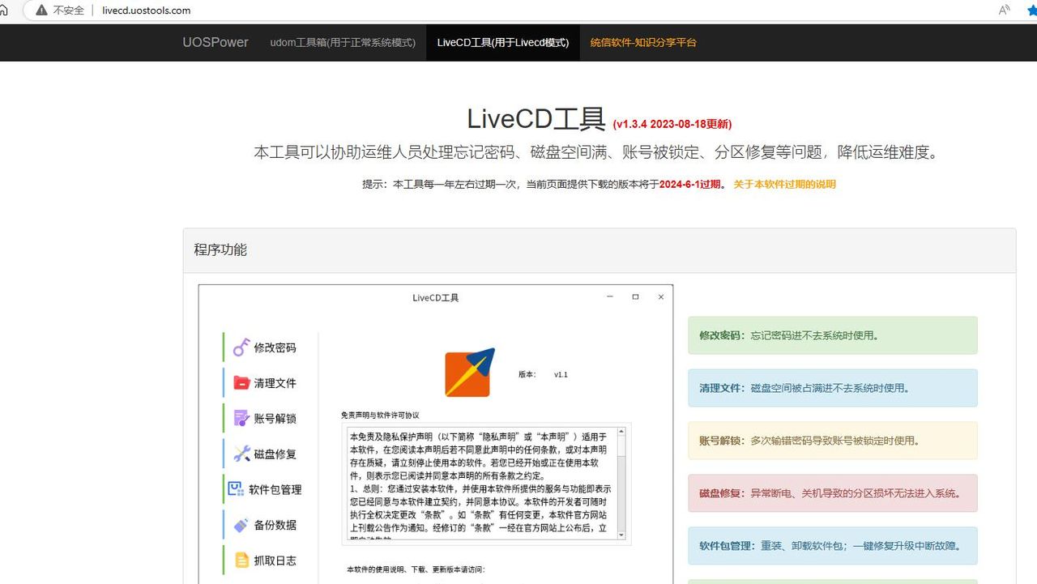This screenshot has width=1037, height=584.
Task: Click the green 修改密码 description box
Action: tap(832, 335)
